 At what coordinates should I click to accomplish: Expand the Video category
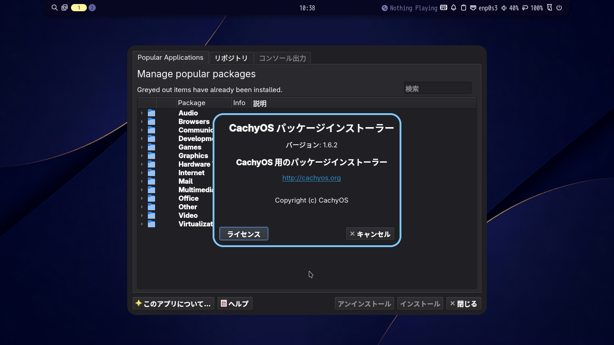pos(142,216)
